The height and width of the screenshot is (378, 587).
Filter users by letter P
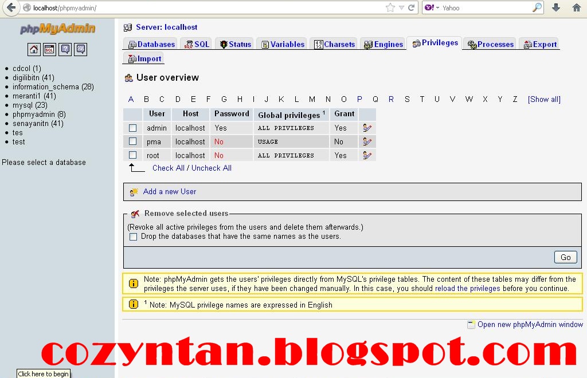[x=359, y=99]
